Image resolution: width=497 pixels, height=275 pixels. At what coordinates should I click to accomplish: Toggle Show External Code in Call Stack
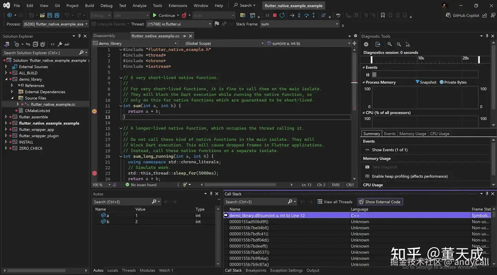pyautogui.click(x=380, y=202)
